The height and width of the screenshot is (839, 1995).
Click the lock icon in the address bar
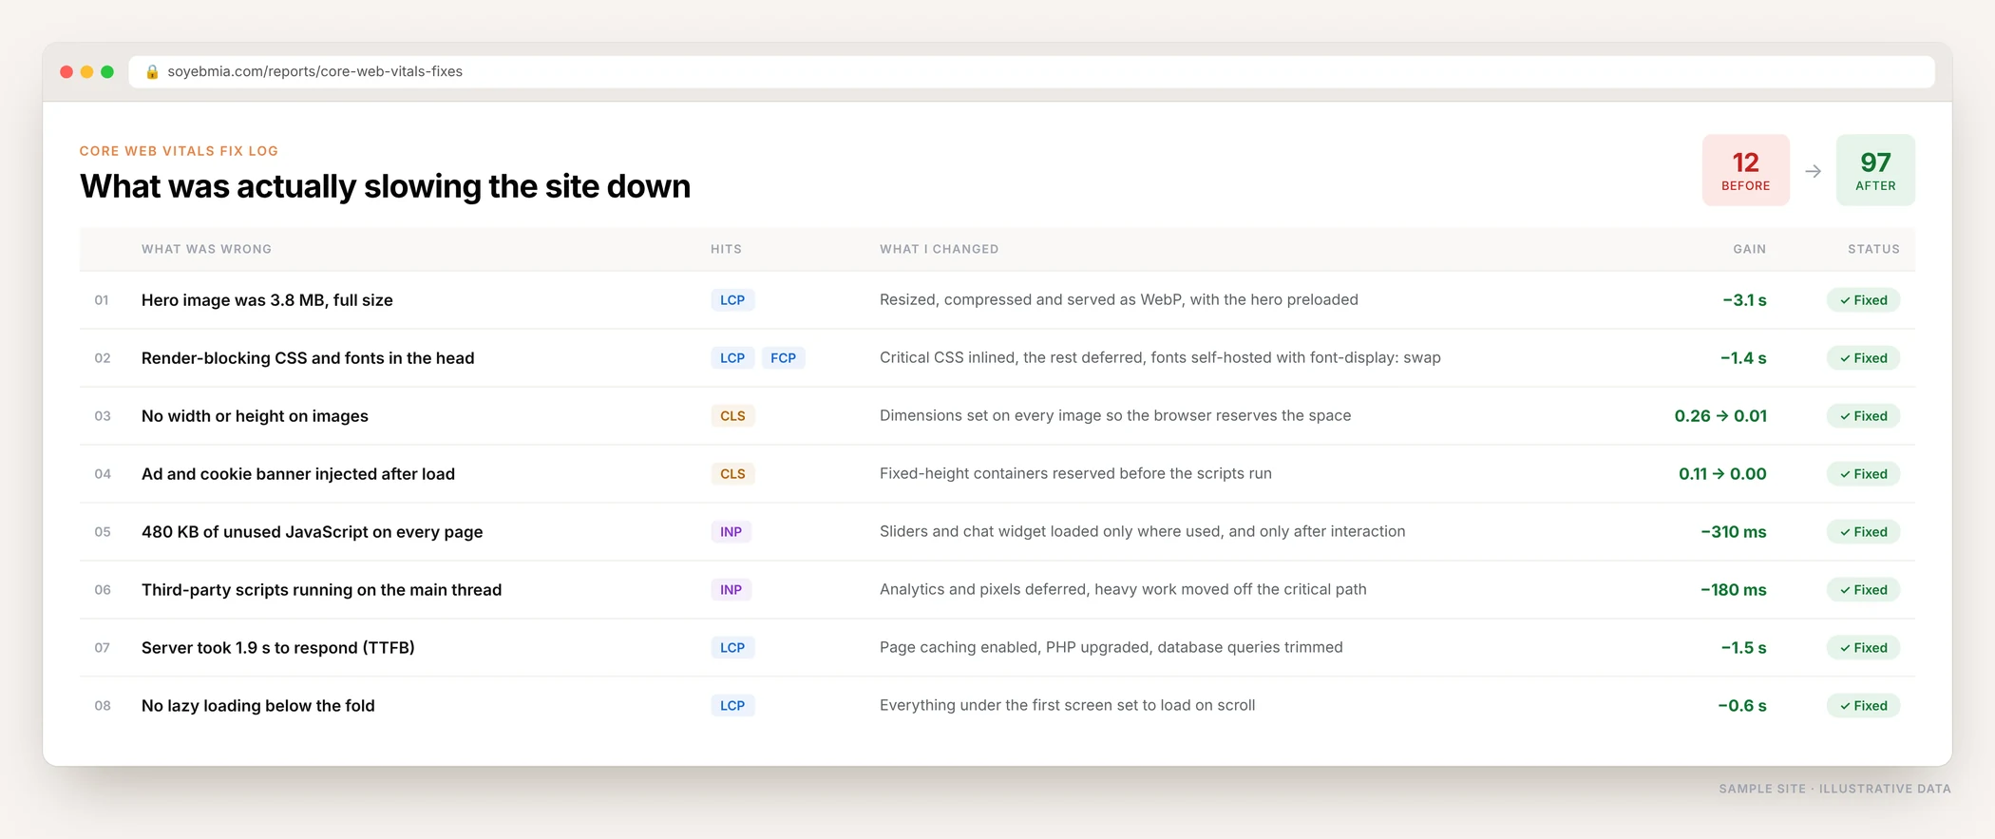(x=152, y=72)
